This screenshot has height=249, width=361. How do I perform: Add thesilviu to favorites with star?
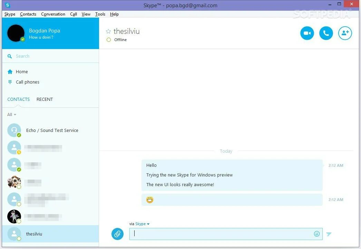[108, 31]
